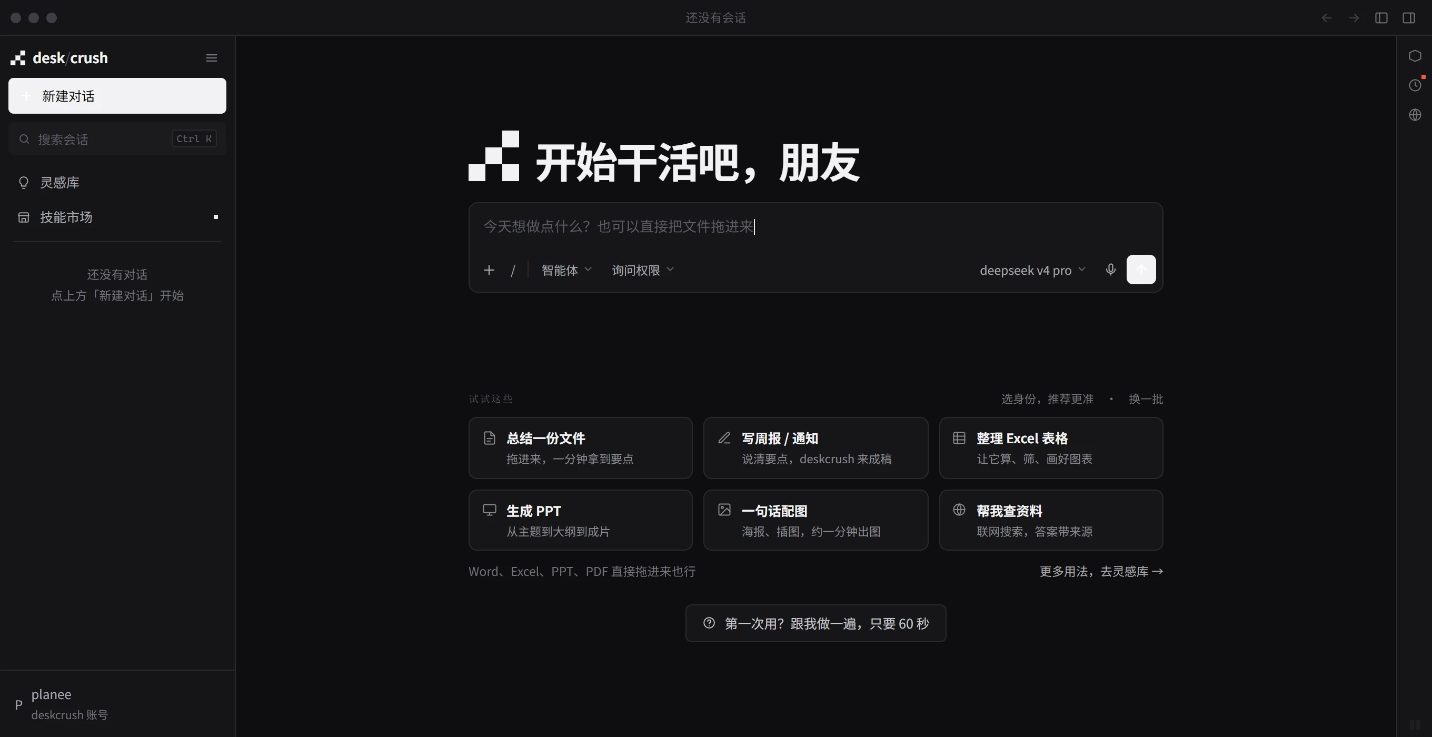
Task: Click the send arrow button
Action: pyautogui.click(x=1141, y=270)
